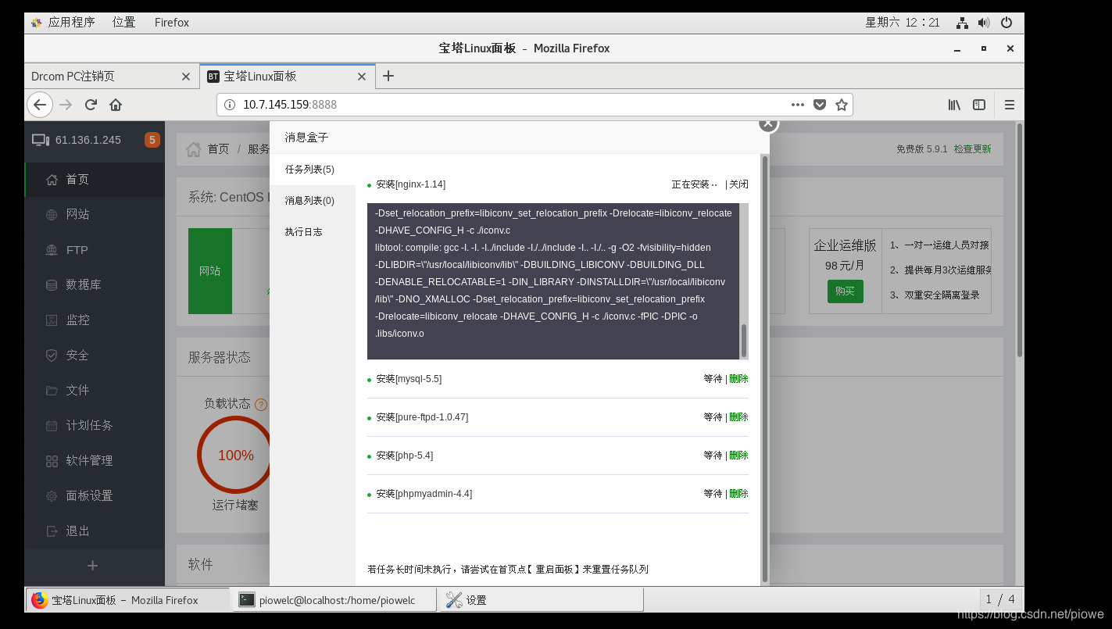1112x629 pixels.
Task: Delete the mysql-5.5 install task
Action: pyautogui.click(x=738, y=379)
